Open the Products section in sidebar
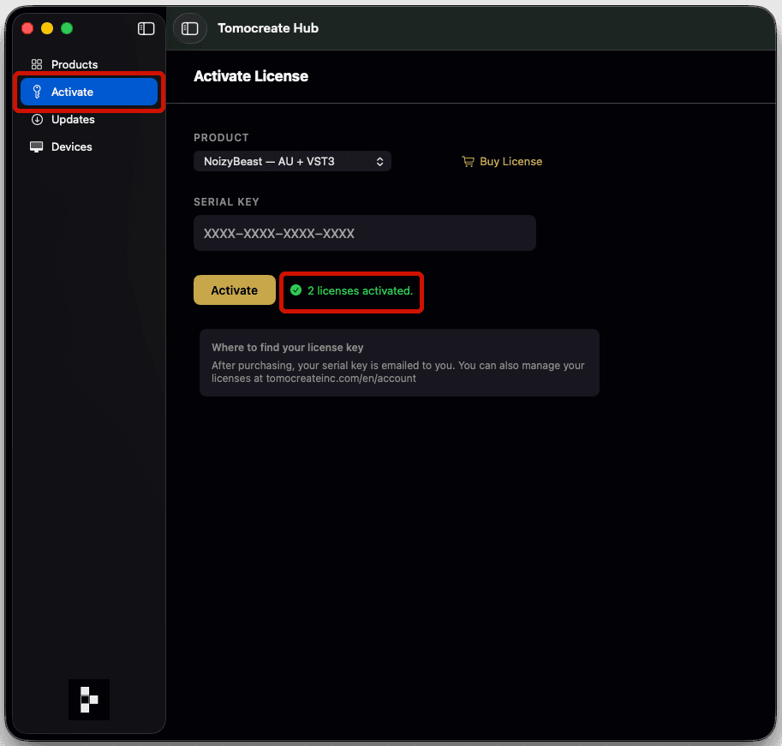Image resolution: width=782 pixels, height=746 pixels. [89, 64]
